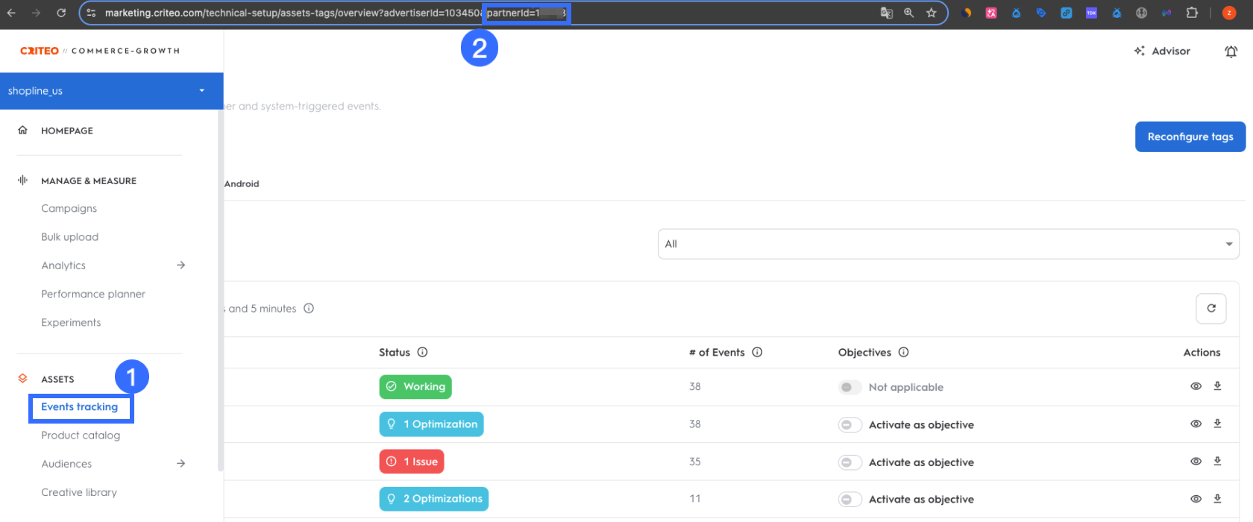Open the blue chain link extension icon

[1067, 13]
